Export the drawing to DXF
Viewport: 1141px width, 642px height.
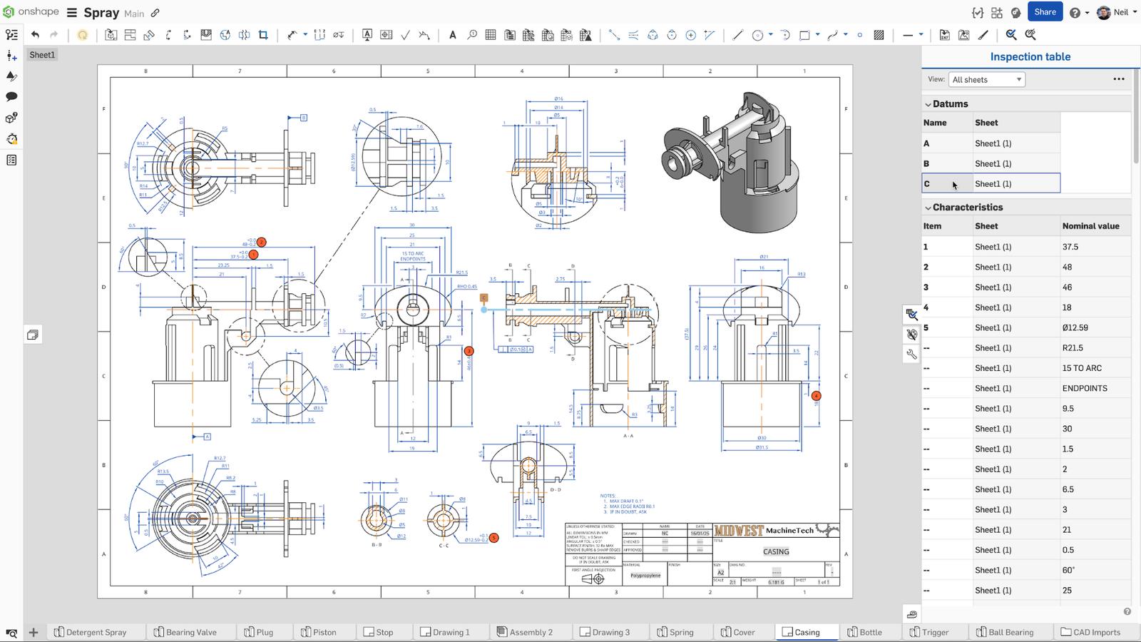pyautogui.click(x=943, y=34)
